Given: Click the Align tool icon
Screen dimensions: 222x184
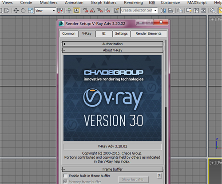Looking at the screenshot, I should click(x=171, y=11).
